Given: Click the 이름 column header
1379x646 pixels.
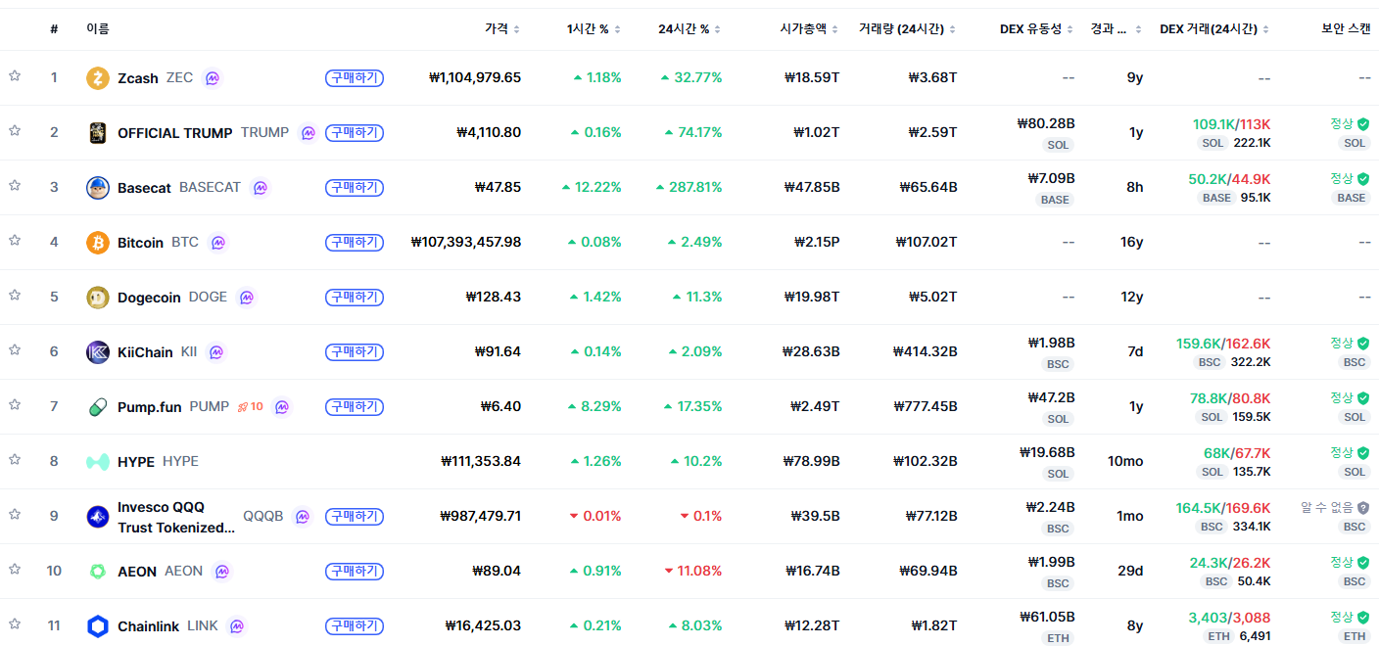Looking at the screenshot, I should 97,29.
